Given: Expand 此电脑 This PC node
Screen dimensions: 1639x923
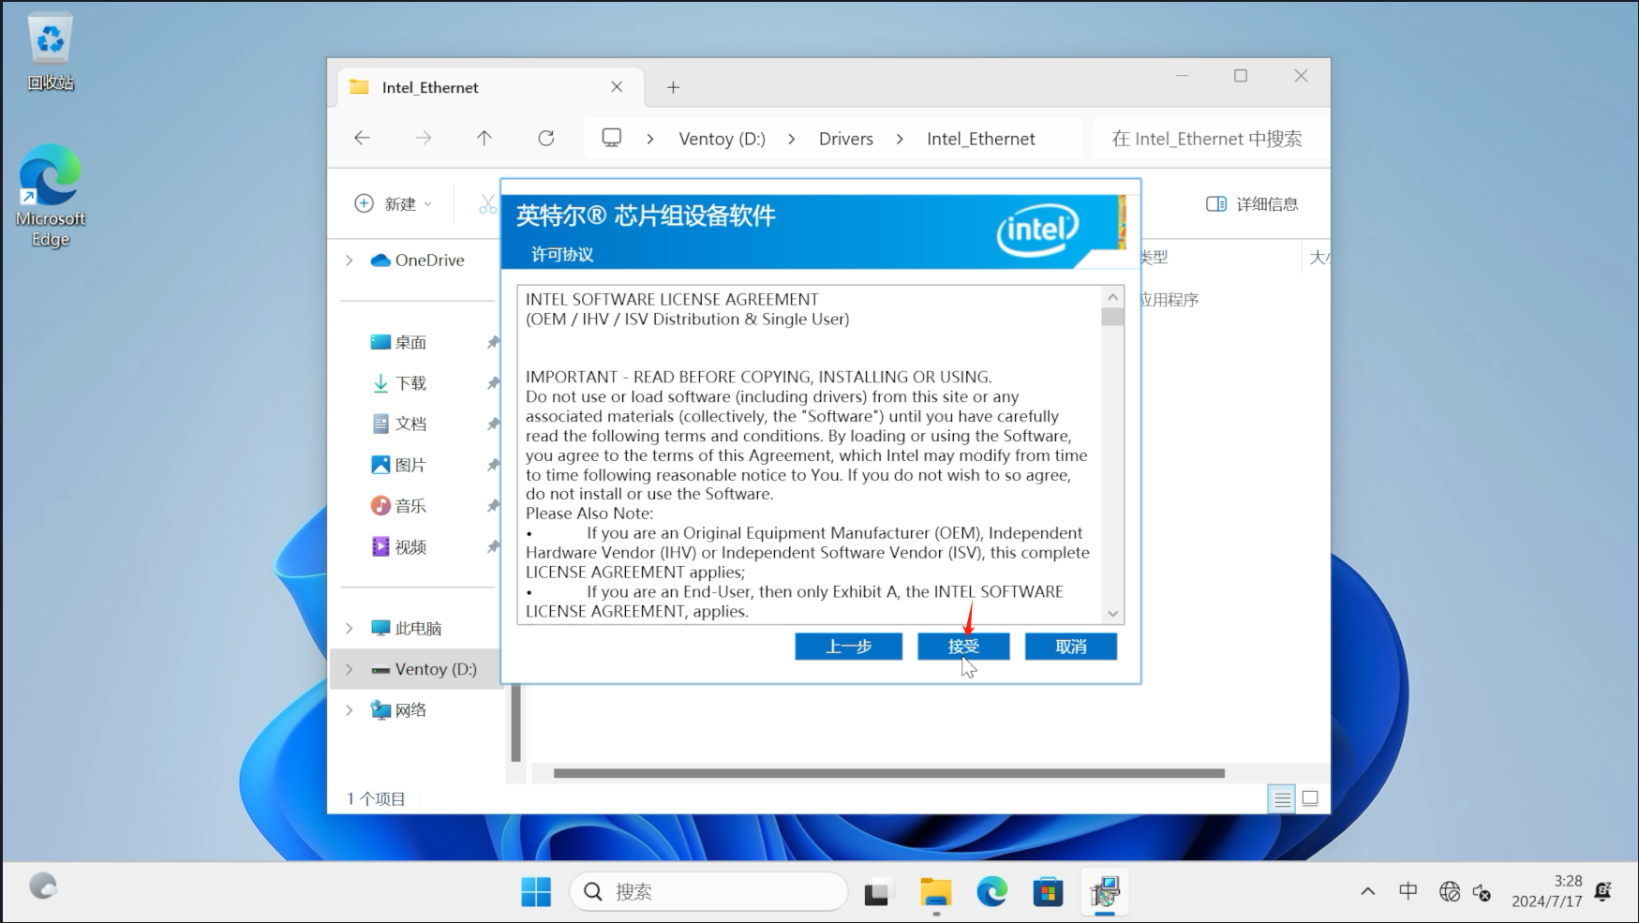Looking at the screenshot, I should 350,629.
